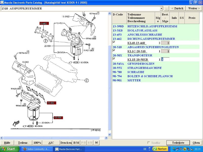
Task: Toggle the KL1C-20-310 part checkbox
Action: (114, 50)
